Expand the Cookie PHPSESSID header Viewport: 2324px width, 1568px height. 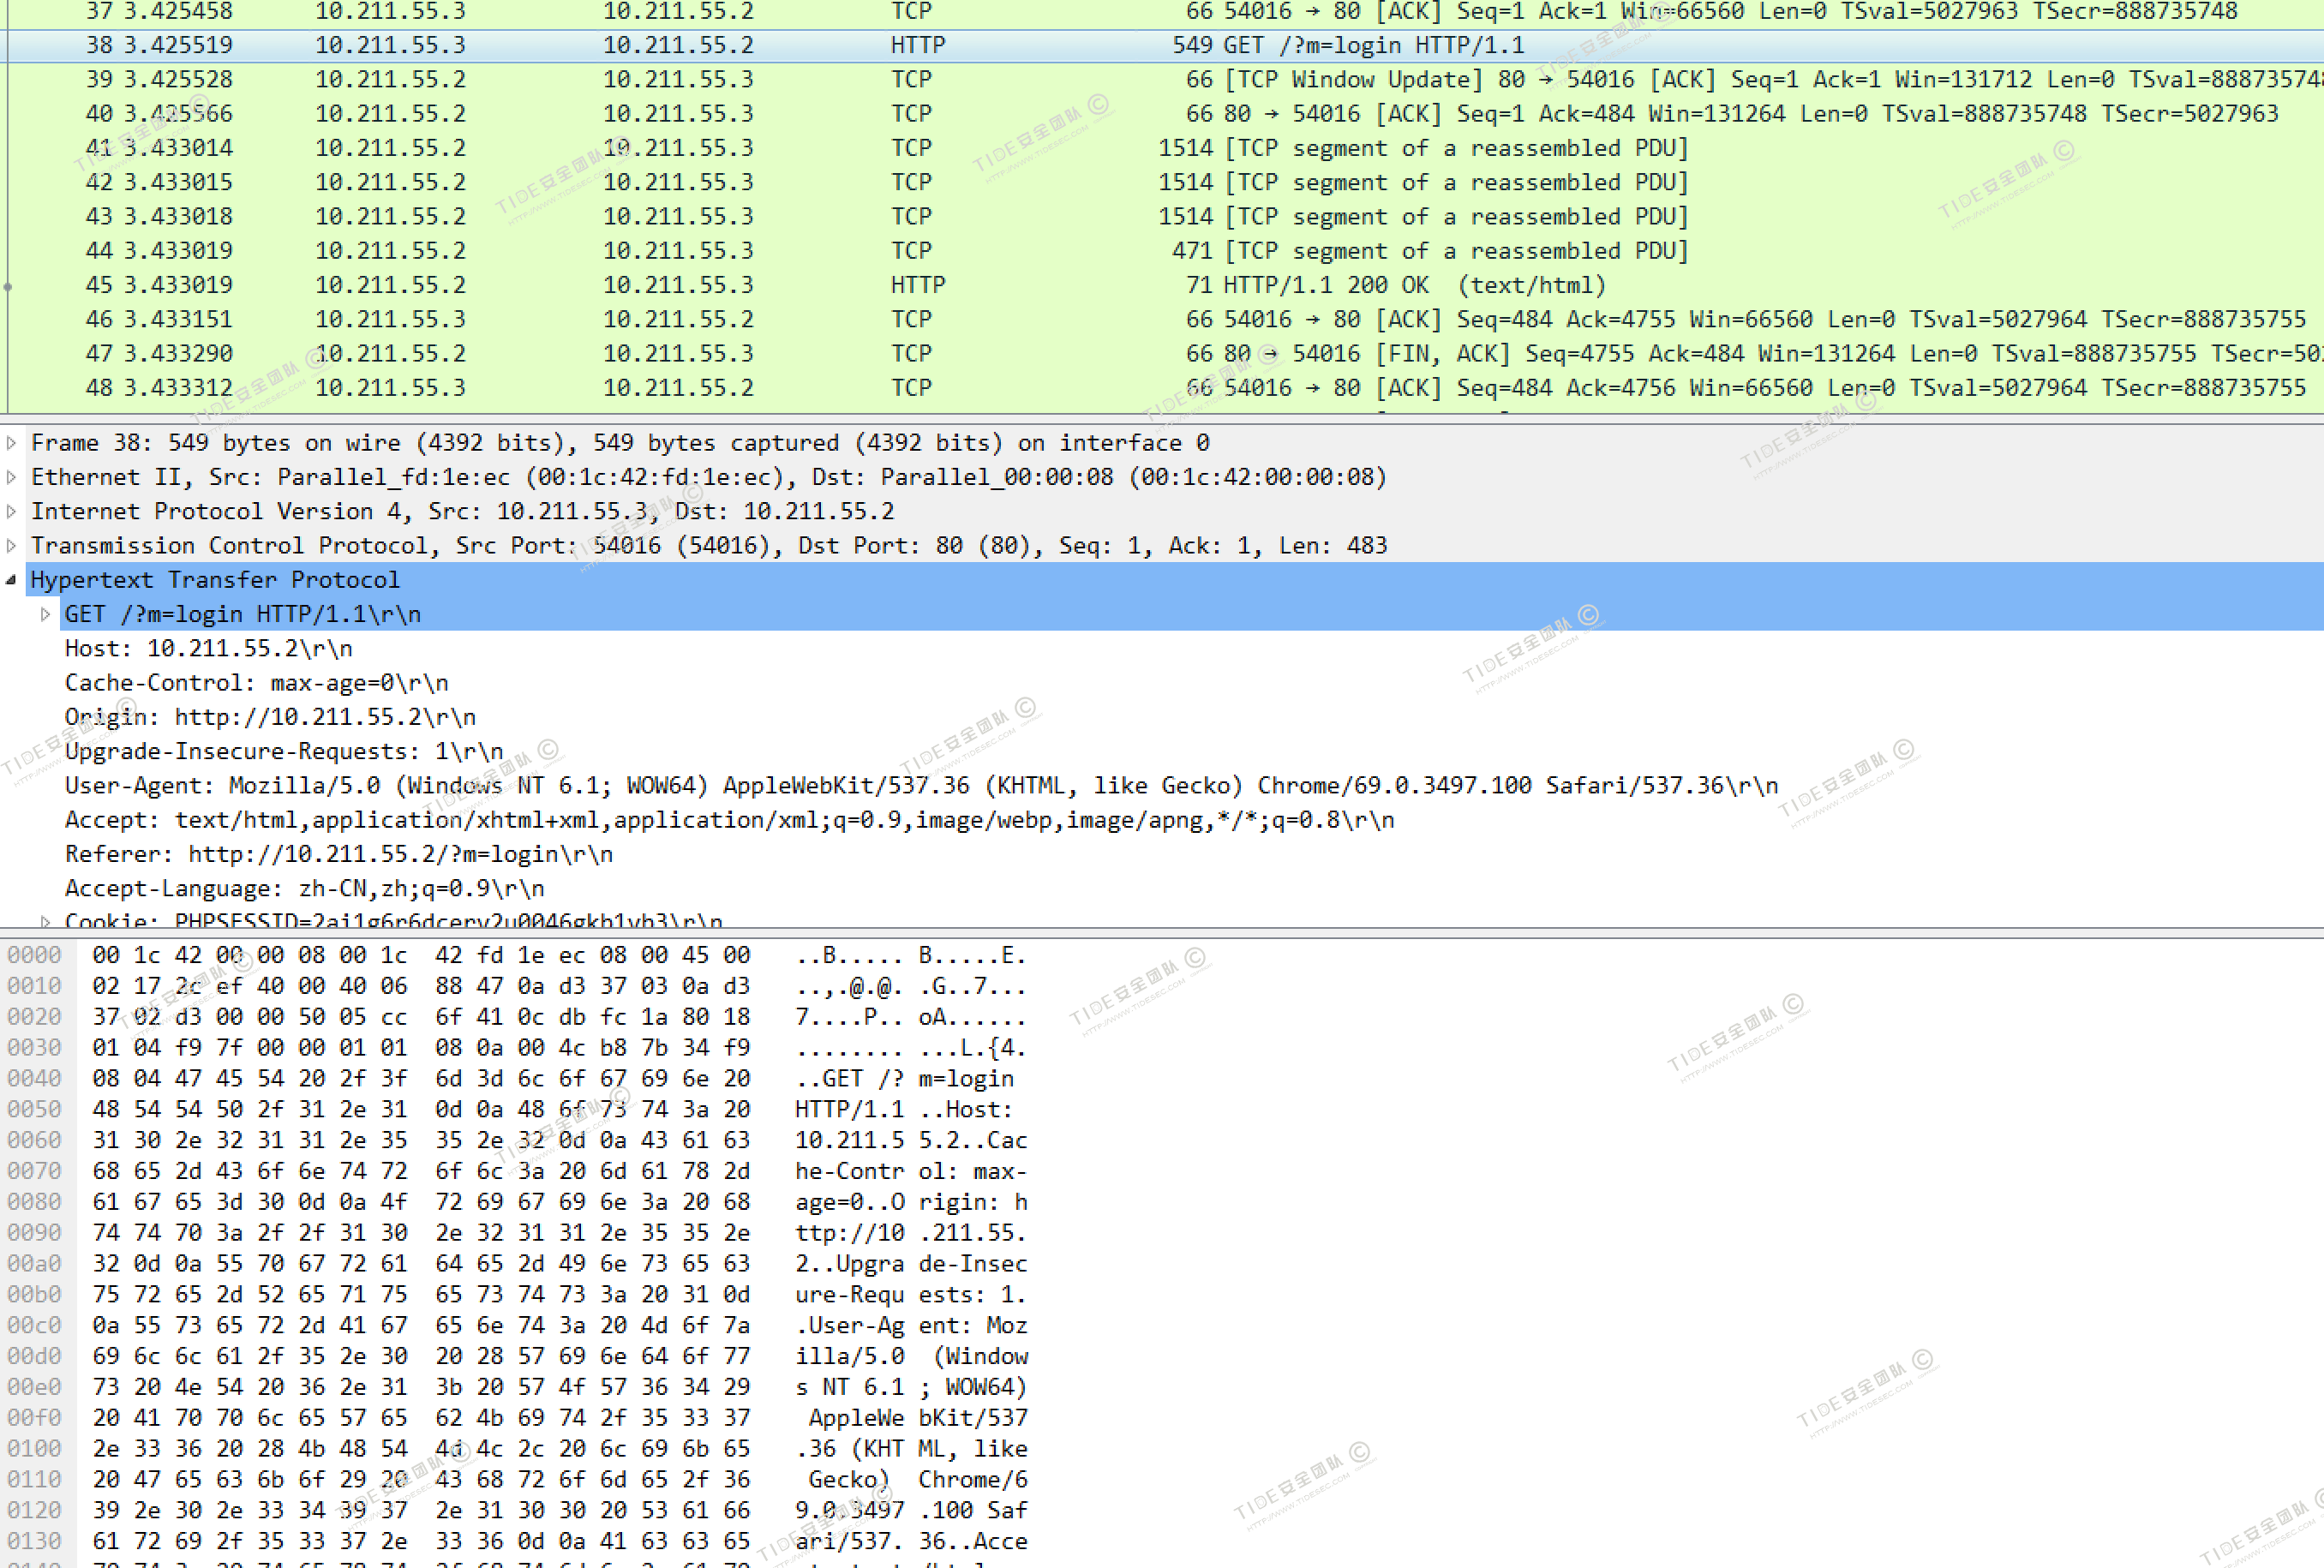click(45, 921)
